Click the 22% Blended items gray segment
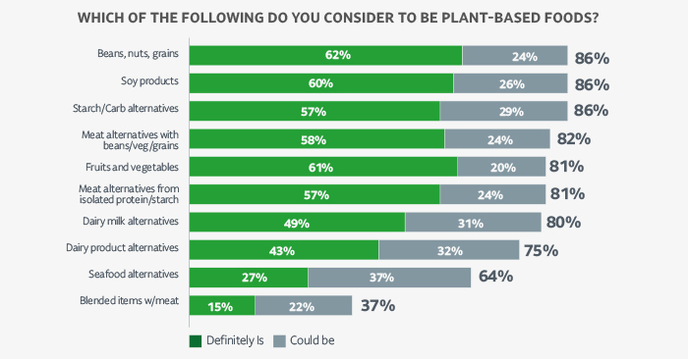688x359 pixels. [x=303, y=305]
